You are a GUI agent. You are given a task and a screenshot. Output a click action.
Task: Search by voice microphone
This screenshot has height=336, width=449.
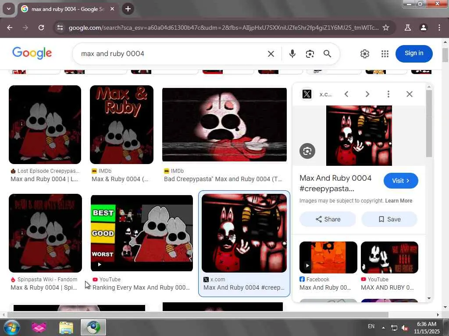coord(292,54)
